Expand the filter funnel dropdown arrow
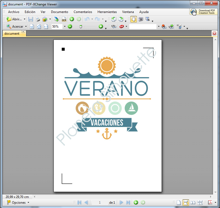This screenshot has width=220, height=208. pyautogui.click(x=184, y=27)
